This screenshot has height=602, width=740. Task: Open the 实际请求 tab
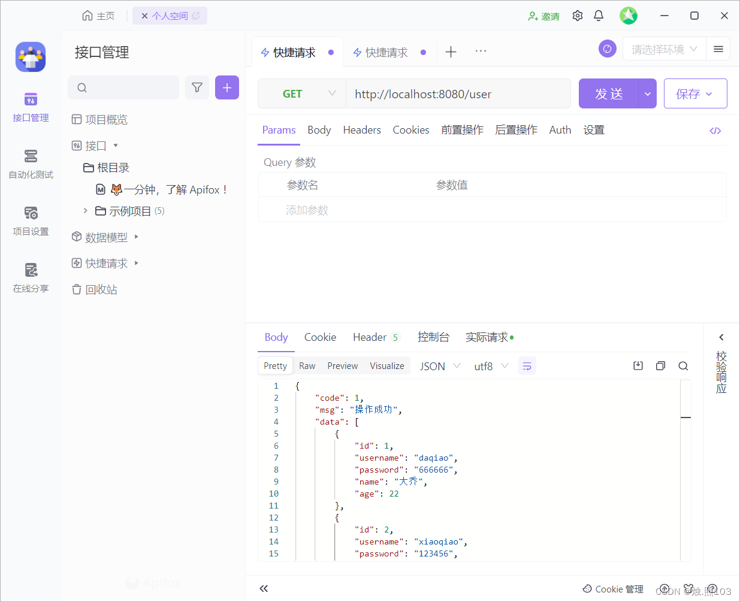point(490,337)
